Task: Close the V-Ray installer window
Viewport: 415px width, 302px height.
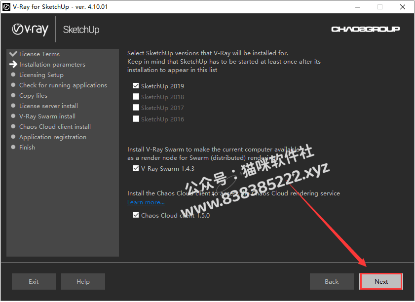Action: 402,7
